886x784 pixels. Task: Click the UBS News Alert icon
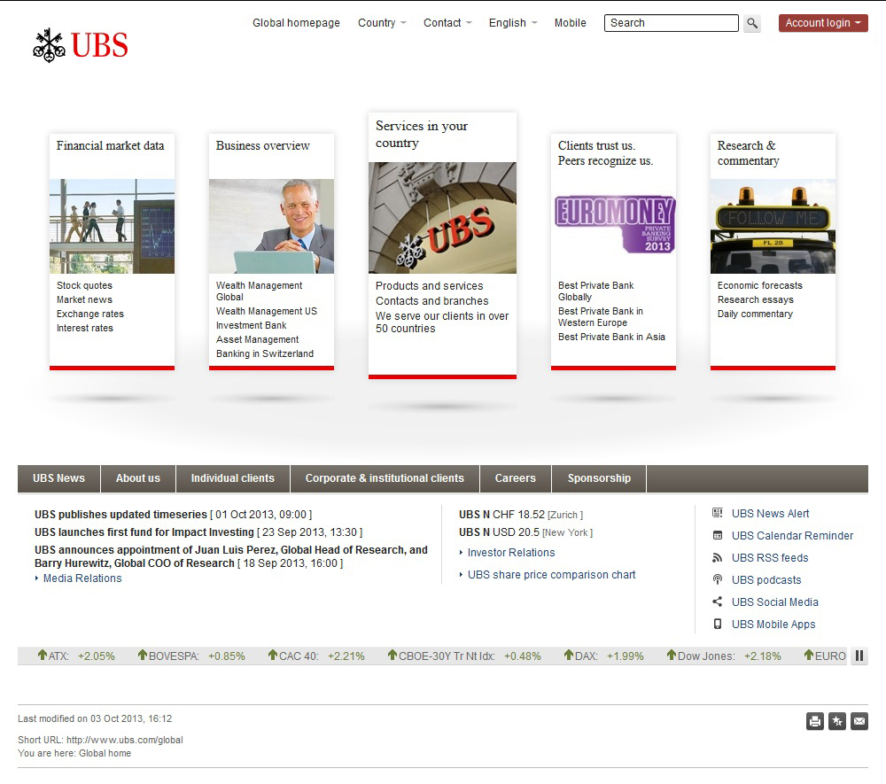717,513
